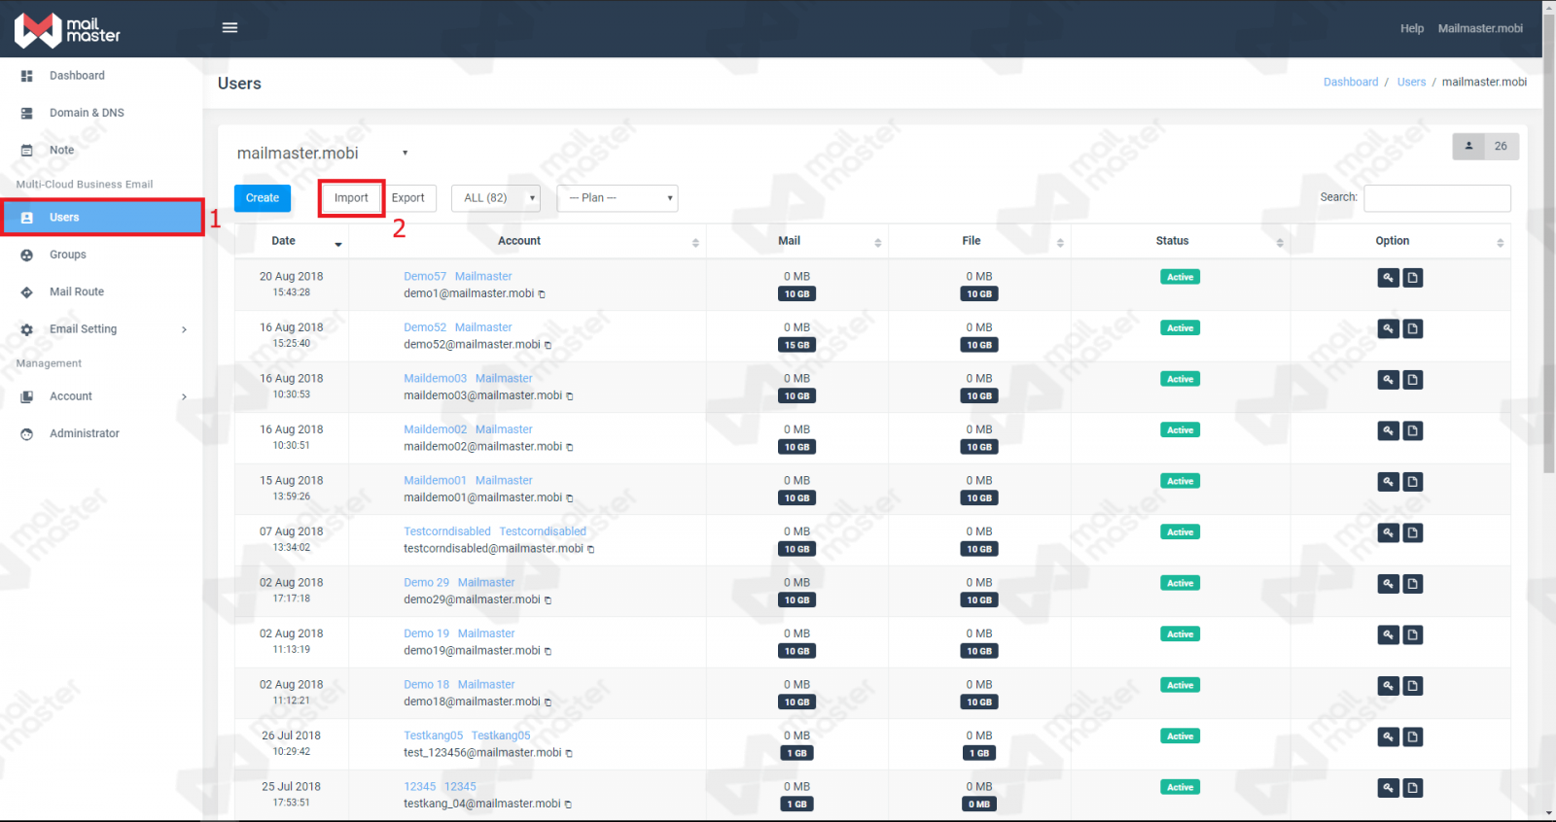Open Mailmaster.mobi account link in header
The width and height of the screenshot is (1556, 822).
point(1480,29)
